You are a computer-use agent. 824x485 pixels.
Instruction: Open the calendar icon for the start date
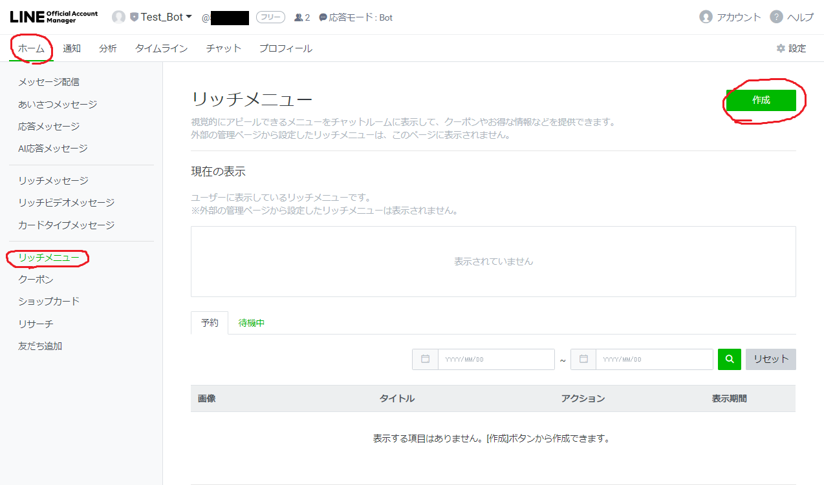pyautogui.click(x=424, y=359)
